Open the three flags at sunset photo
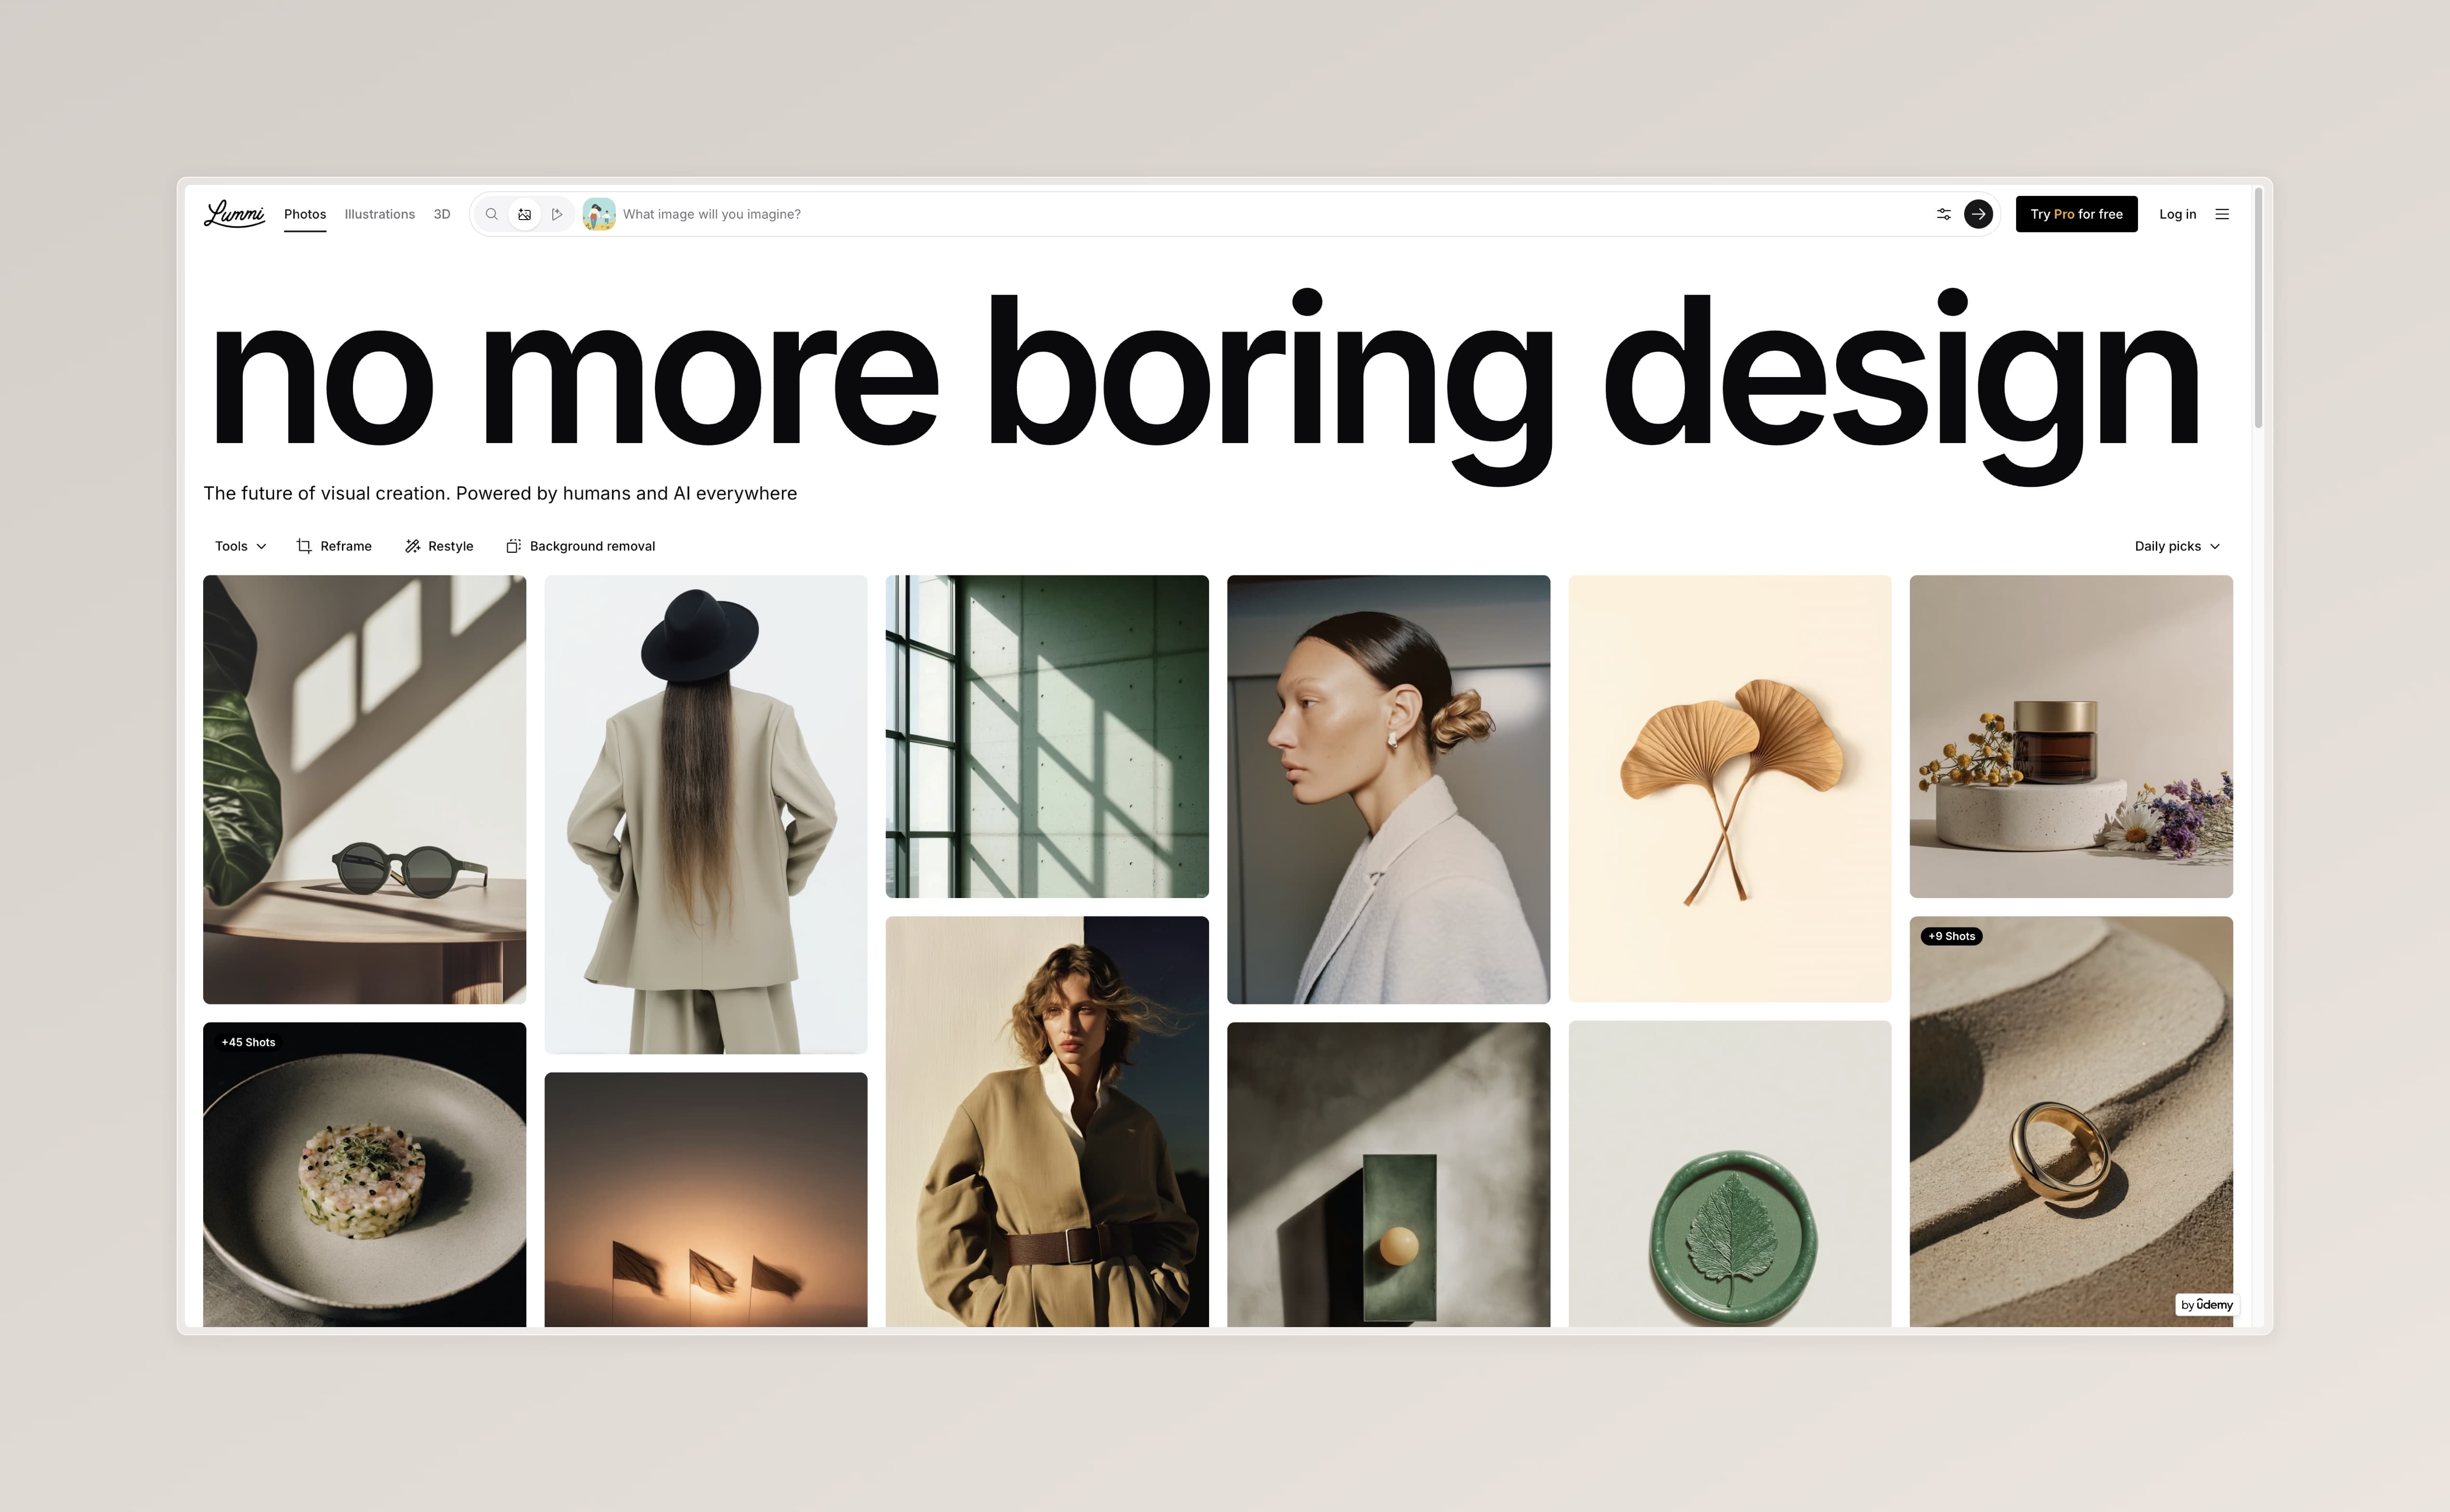Viewport: 2450px width, 1512px height. tap(705, 1200)
